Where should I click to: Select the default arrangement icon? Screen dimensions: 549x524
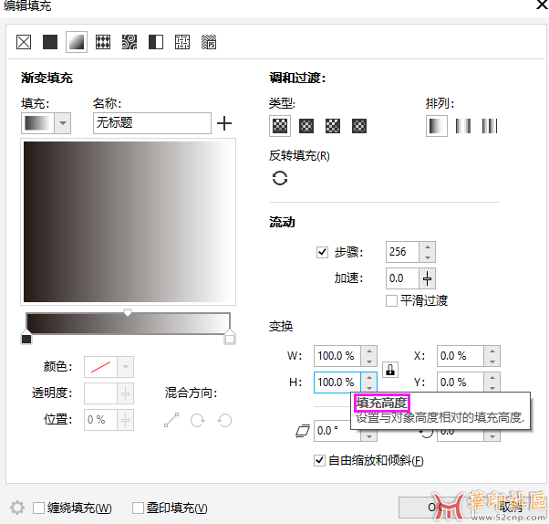pyautogui.click(x=437, y=126)
